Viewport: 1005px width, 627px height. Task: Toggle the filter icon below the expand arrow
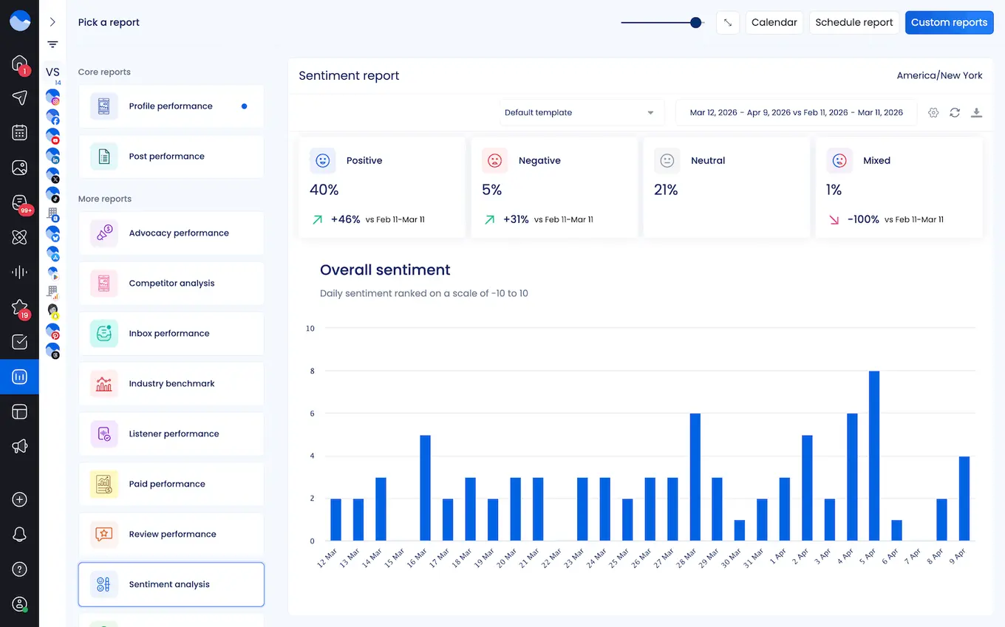coord(52,44)
